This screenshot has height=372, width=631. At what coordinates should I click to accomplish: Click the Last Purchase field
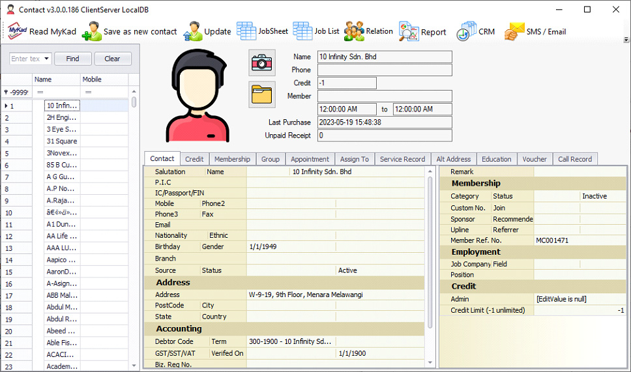(x=385, y=122)
